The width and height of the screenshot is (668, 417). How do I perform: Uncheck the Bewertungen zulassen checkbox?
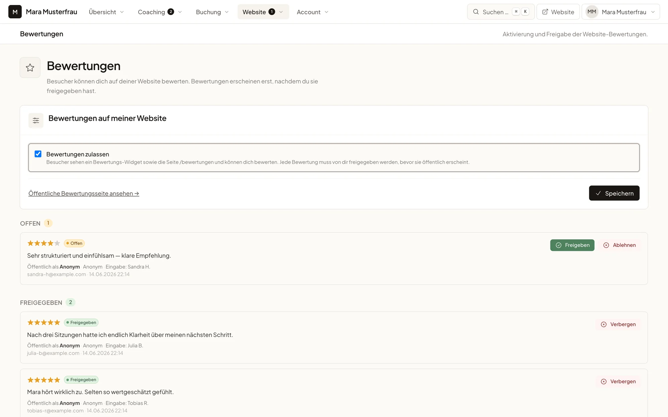click(x=38, y=154)
